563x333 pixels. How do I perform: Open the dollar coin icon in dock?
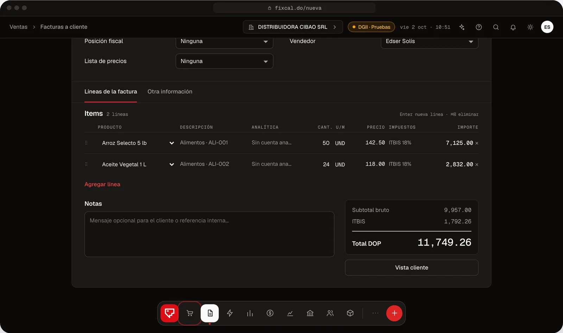270,313
